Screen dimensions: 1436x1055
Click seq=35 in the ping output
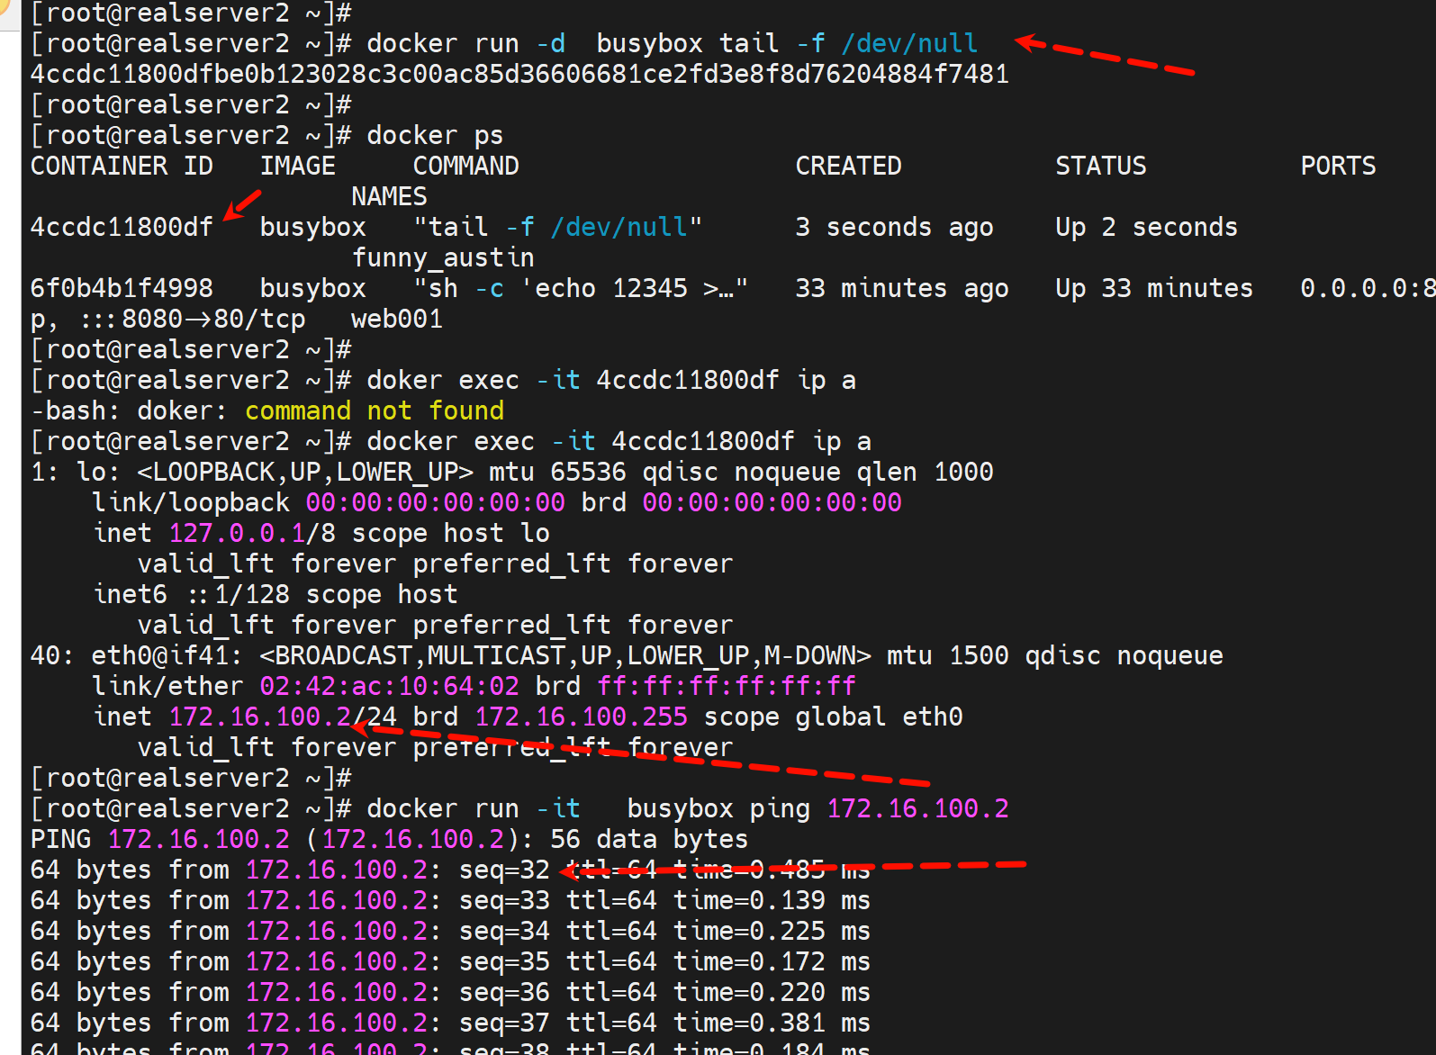click(x=503, y=961)
